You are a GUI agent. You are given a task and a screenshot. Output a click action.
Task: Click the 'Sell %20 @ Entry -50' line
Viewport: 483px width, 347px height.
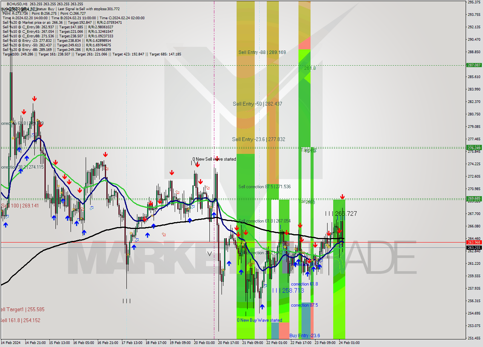coord(57,45)
